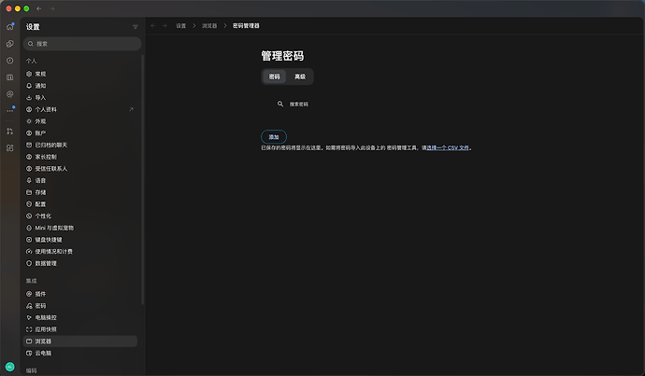
Task: Switch to the 密码 tab
Action: click(275, 77)
